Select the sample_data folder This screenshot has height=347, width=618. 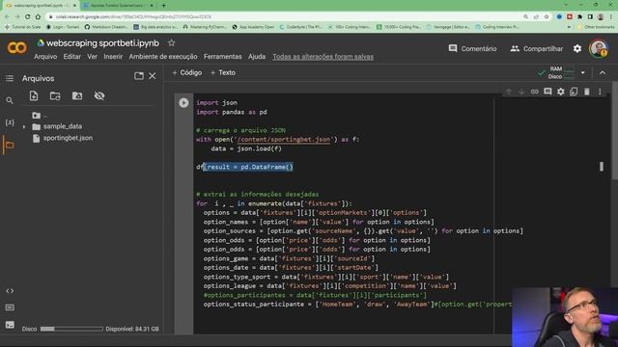point(62,126)
